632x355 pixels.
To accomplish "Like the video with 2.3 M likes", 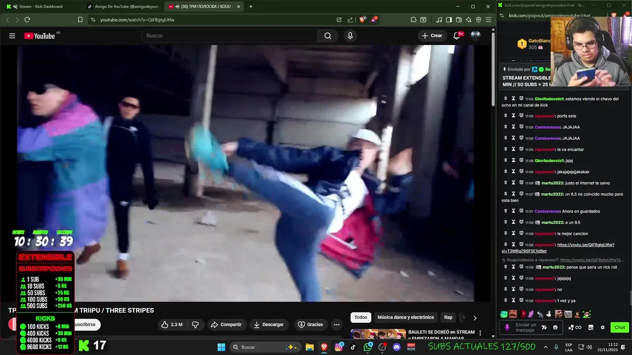I will pyautogui.click(x=171, y=324).
